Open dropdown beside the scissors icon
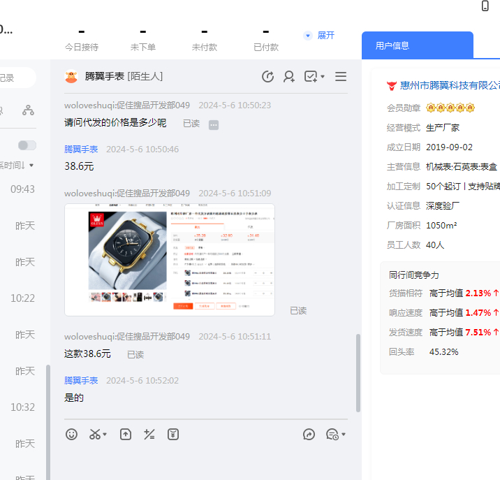Image resolution: width=500 pixels, height=480 pixels. click(105, 435)
